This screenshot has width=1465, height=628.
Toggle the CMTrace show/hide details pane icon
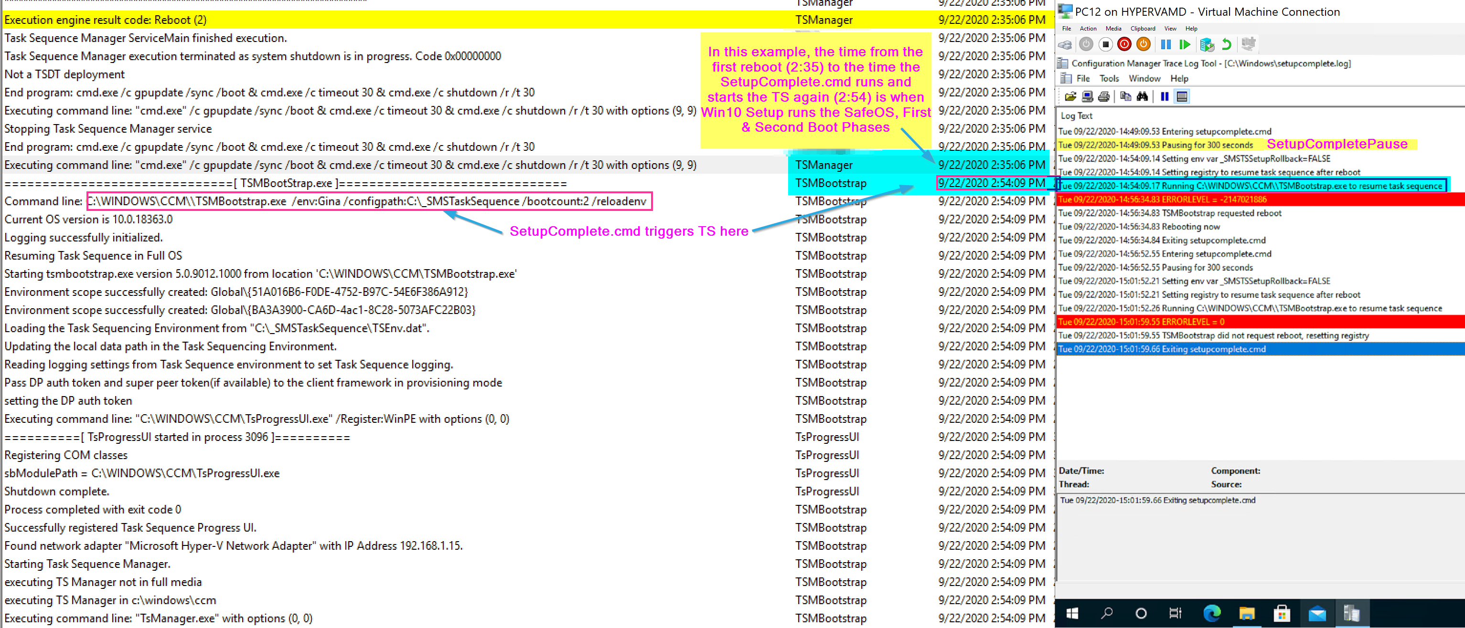pos(1182,96)
